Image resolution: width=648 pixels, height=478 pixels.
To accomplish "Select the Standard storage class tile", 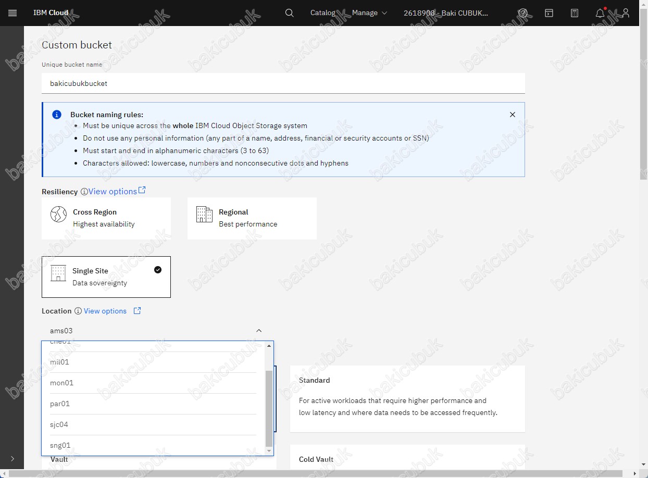I will (407, 399).
